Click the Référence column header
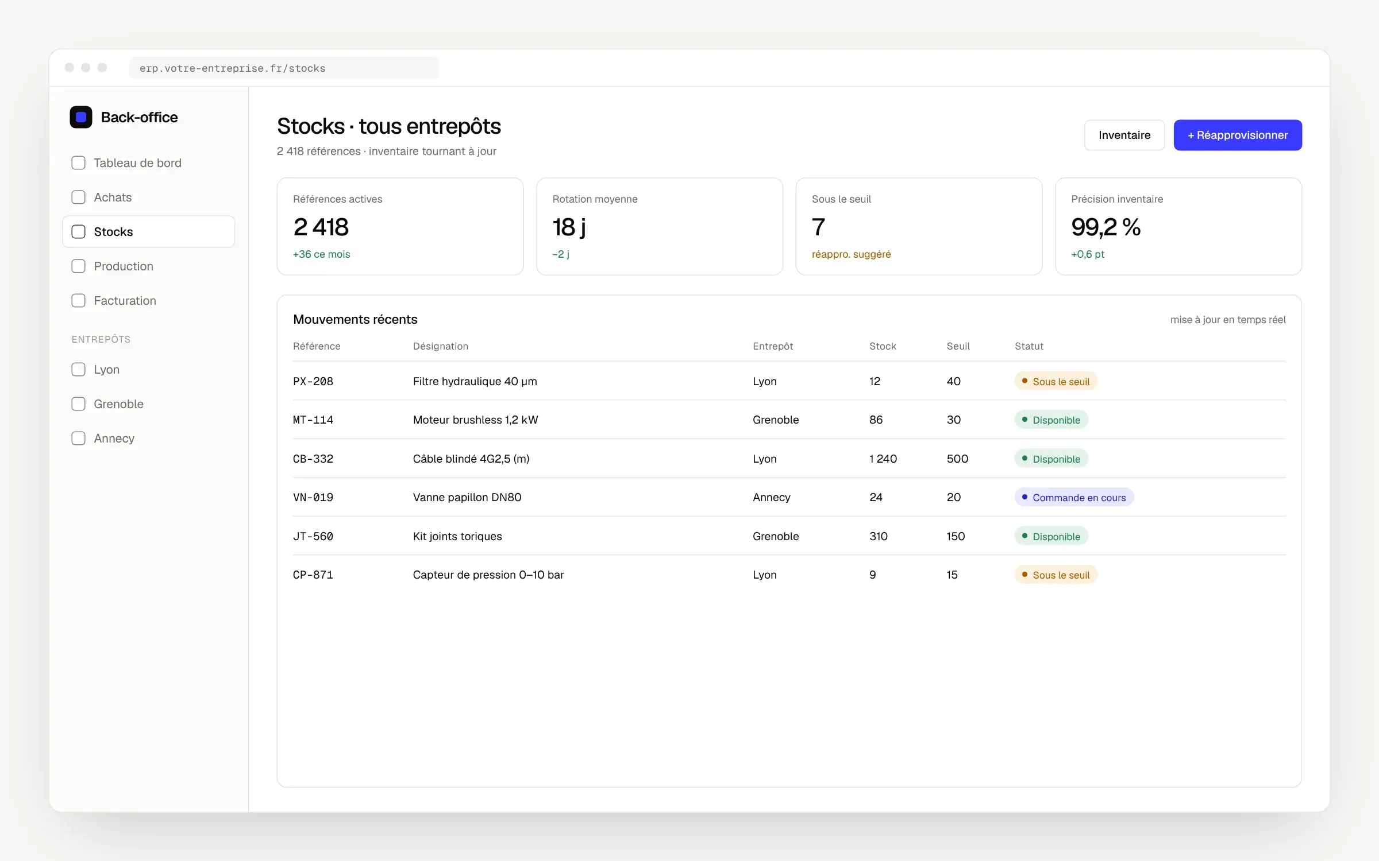This screenshot has height=861, width=1379. [317, 346]
